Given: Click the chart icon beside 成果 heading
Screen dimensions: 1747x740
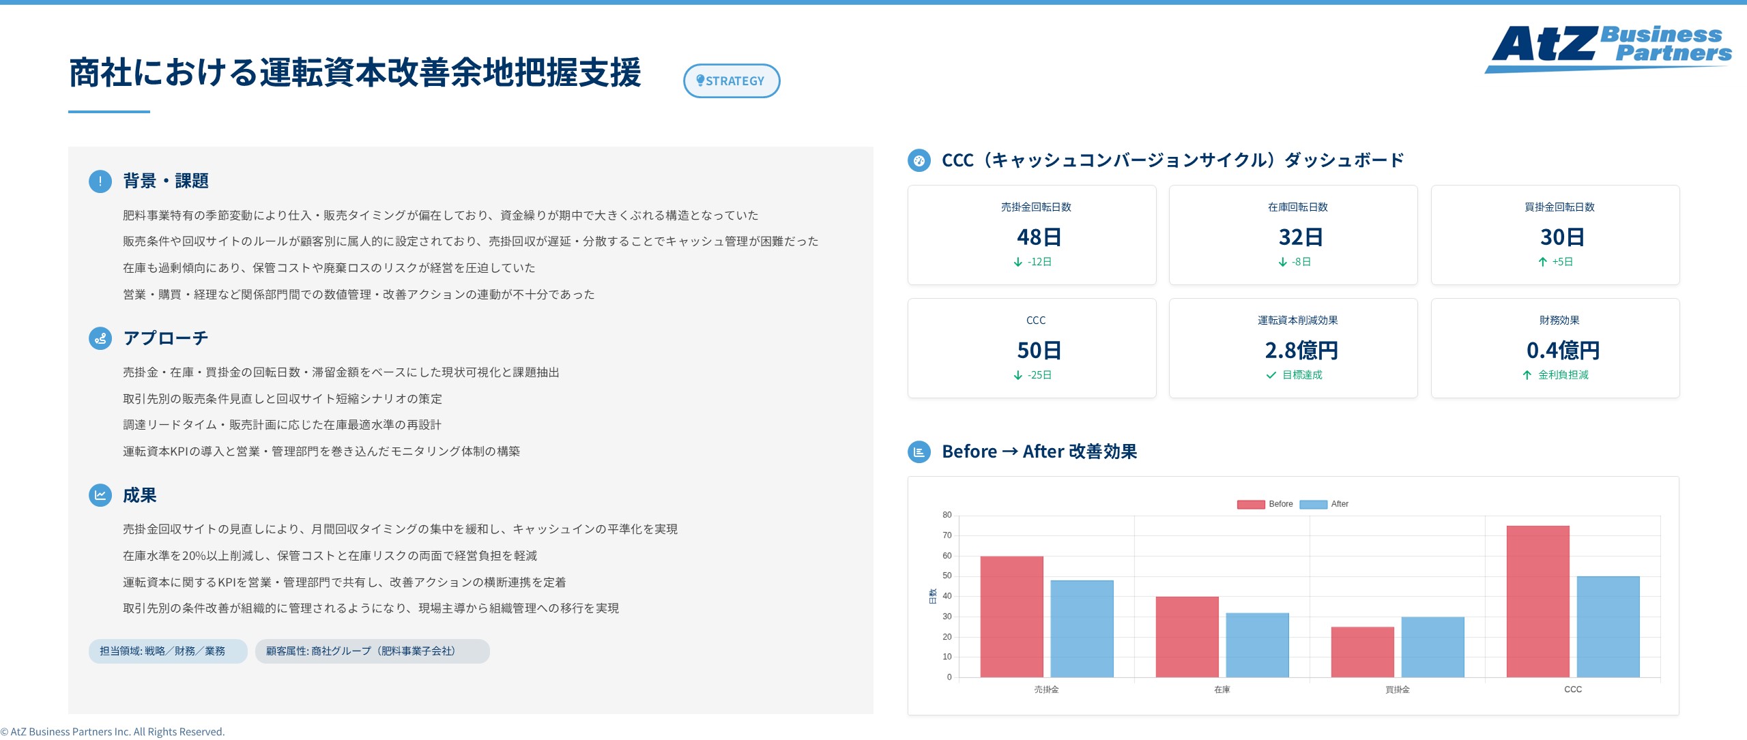Looking at the screenshot, I should [100, 497].
